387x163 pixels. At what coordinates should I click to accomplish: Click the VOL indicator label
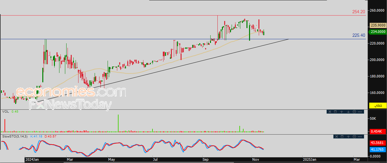point(5,112)
